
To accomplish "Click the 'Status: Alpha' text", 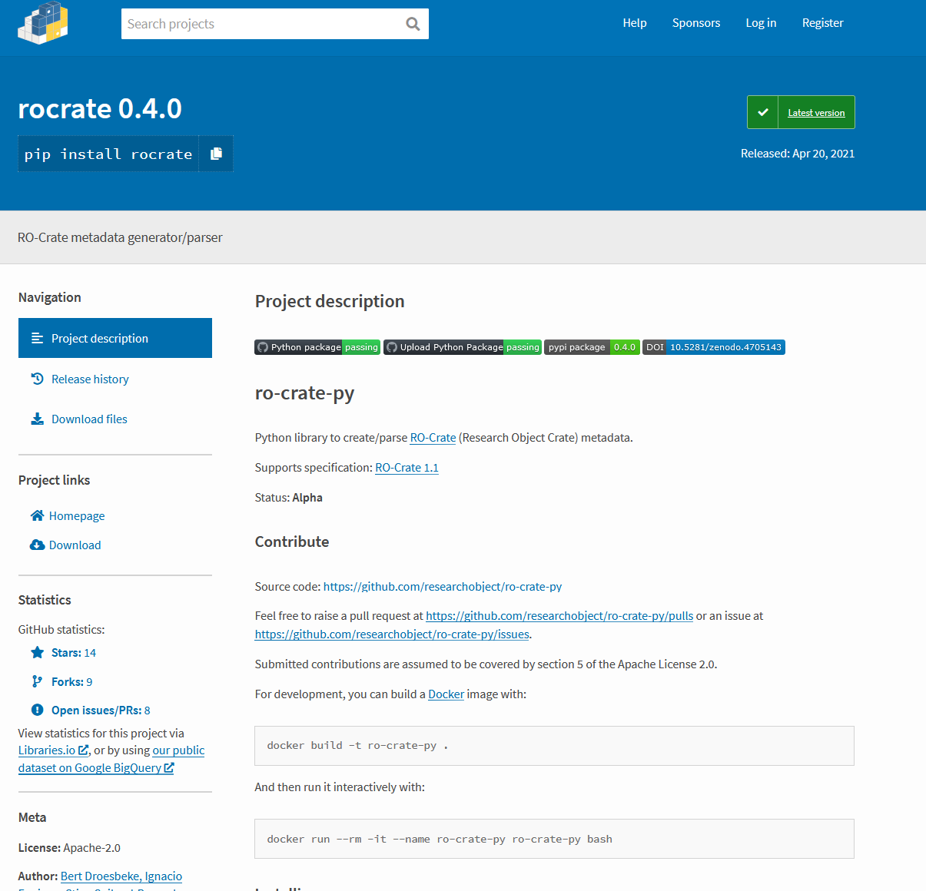I will [x=289, y=497].
